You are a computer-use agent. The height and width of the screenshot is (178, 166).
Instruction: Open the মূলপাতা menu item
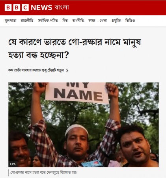(11, 21)
